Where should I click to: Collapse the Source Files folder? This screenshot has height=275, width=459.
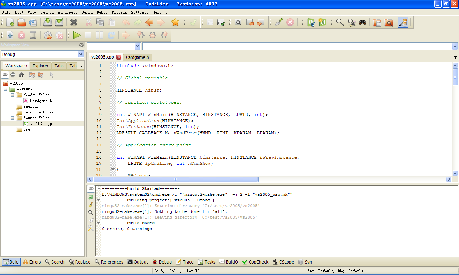(x=12, y=118)
